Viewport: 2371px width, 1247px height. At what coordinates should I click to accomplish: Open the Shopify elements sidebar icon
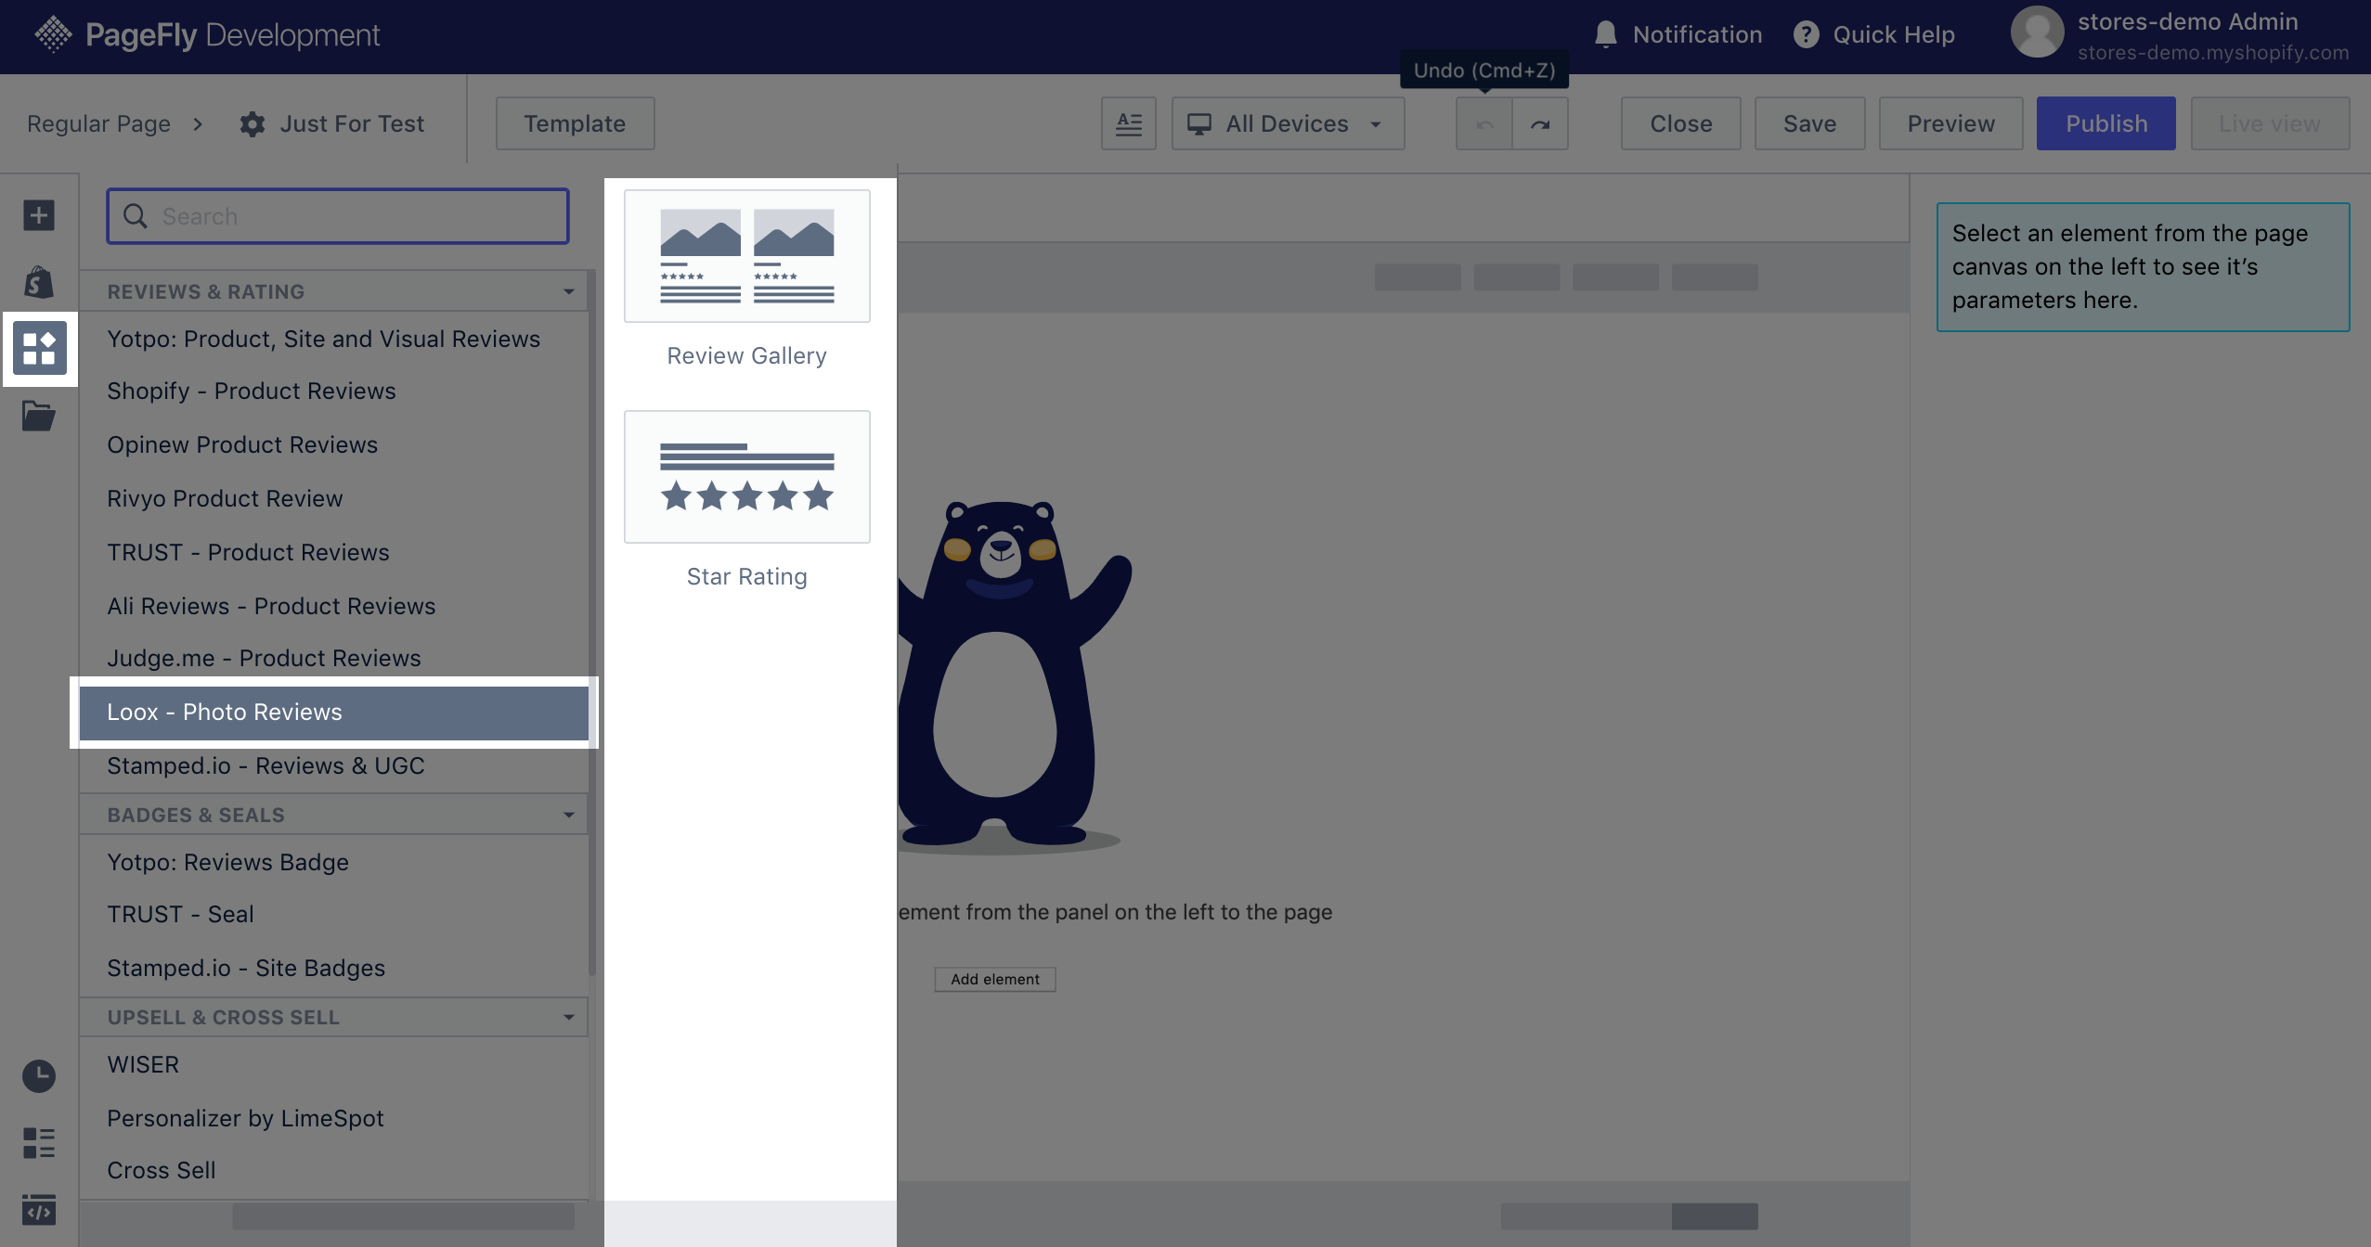pyautogui.click(x=39, y=281)
